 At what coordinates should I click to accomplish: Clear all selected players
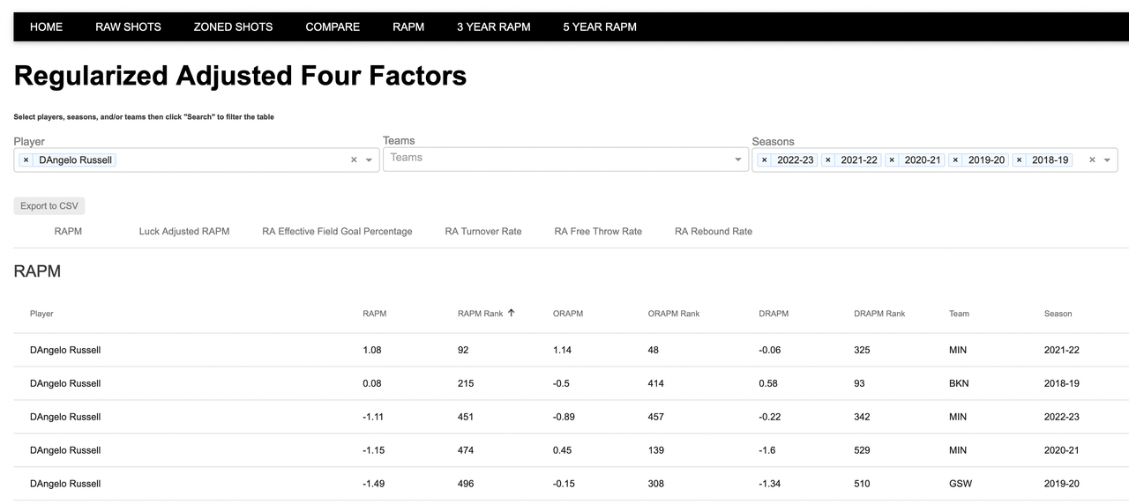click(354, 160)
